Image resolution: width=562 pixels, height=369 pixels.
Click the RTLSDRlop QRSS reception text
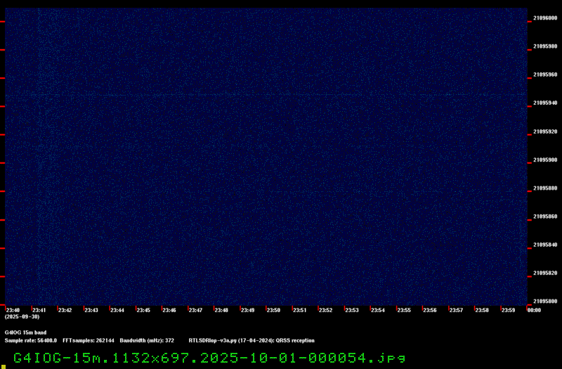coord(251,340)
